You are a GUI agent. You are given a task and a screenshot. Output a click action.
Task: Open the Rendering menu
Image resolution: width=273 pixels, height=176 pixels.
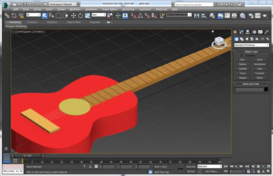click(x=128, y=9)
